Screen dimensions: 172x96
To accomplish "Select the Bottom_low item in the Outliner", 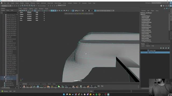I will tap(10, 79).
